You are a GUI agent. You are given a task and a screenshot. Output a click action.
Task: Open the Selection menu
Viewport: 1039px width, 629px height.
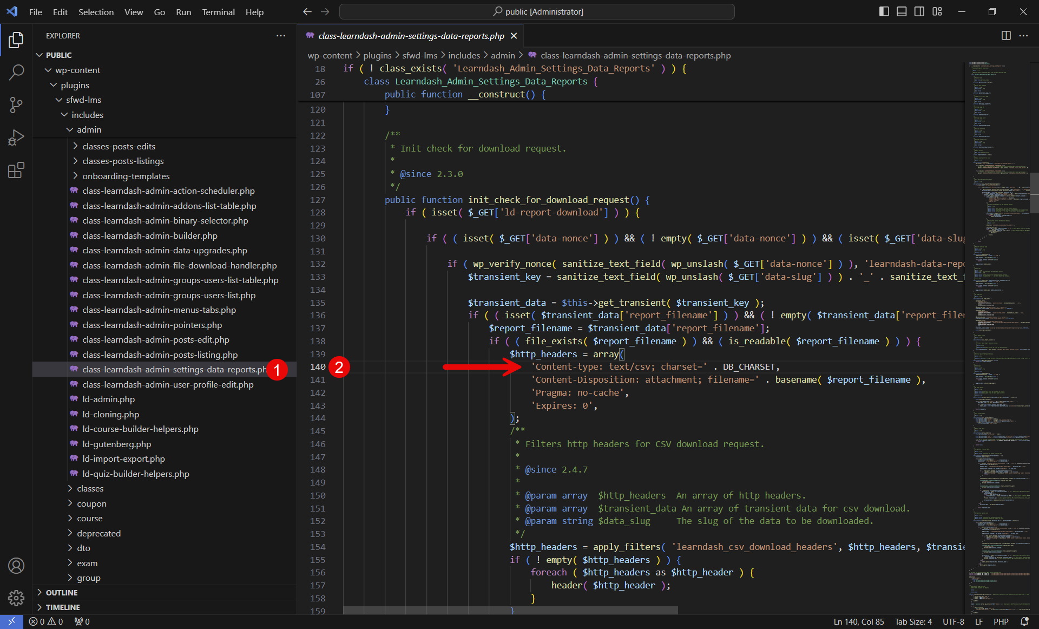pyautogui.click(x=96, y=12)
